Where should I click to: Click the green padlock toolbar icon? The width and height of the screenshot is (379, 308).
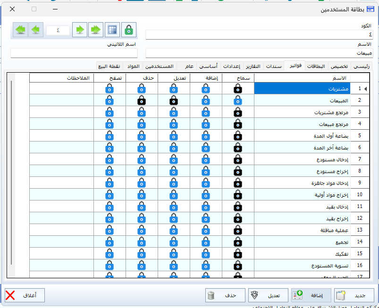pos(128,30)
